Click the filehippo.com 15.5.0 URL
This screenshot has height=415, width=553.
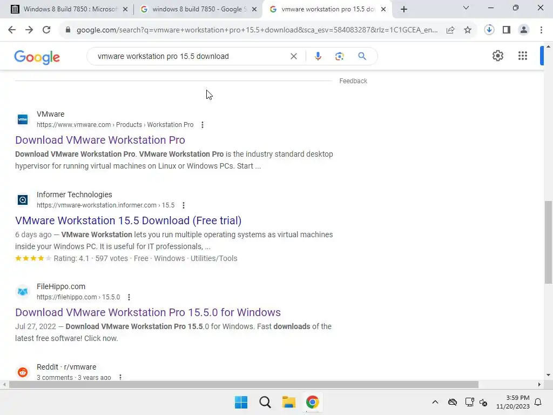pyautogui.click(x=78, y=297)
